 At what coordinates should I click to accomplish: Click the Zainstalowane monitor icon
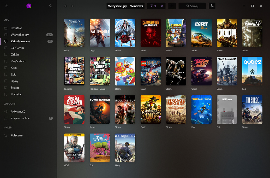(6, 41)
